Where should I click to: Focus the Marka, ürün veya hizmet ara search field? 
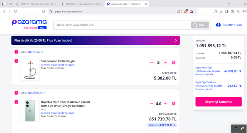(x=122, y=25)
